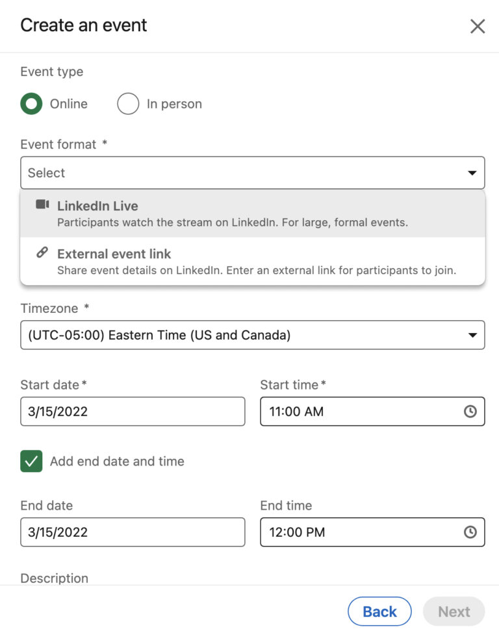499x633 pixels.
Task: Uncheck Add end date and time
Action: (x=31, y=462)
